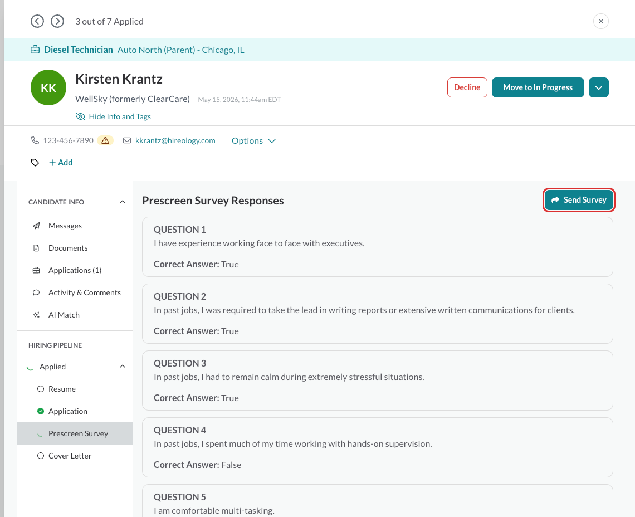Click Auto North (Parent) - Chicago, IL

pos(180,50)
